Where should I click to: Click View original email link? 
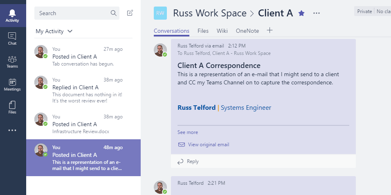[x=209, y=145]
